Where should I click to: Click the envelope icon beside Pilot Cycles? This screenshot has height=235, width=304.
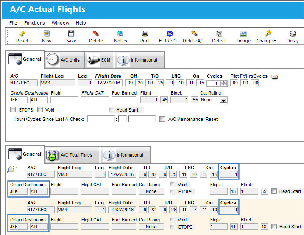pyautogui.click(x=274, y=77)
